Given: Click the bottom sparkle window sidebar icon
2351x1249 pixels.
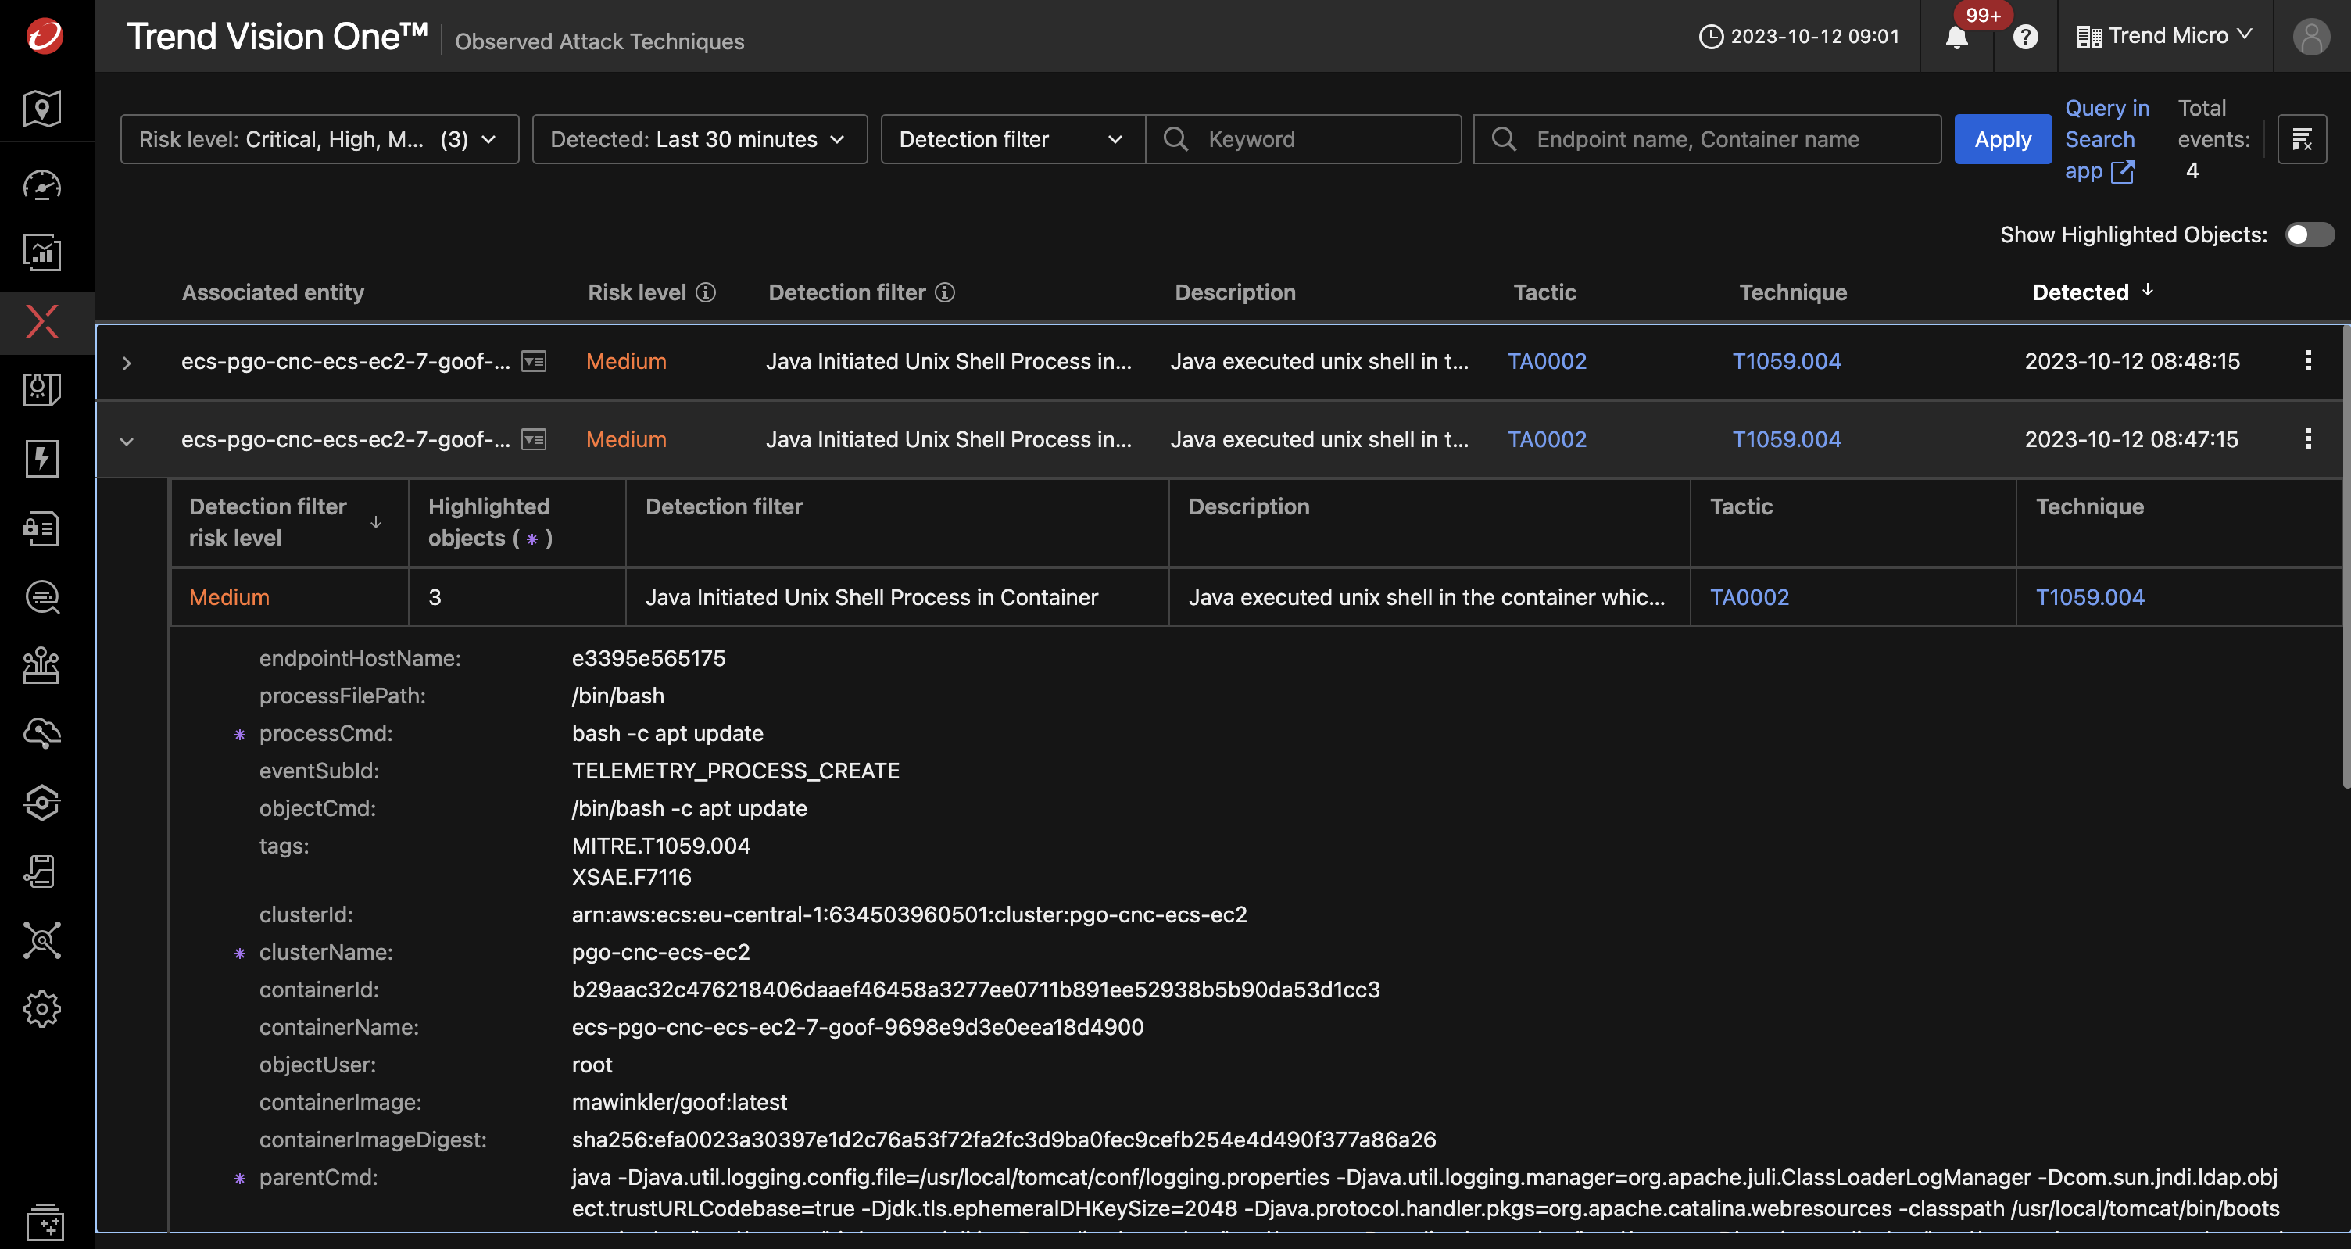Looking at the screenshot, I should [x=44, y=1222].
